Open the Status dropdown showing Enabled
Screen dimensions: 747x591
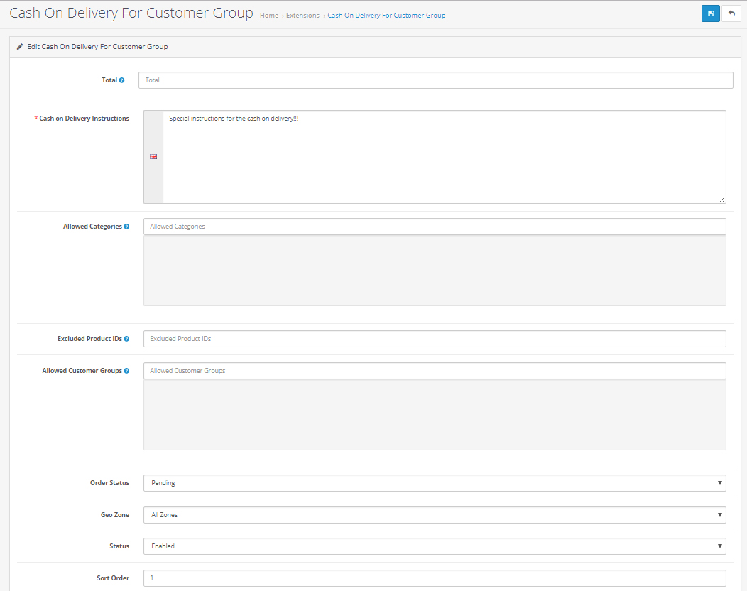435,546
